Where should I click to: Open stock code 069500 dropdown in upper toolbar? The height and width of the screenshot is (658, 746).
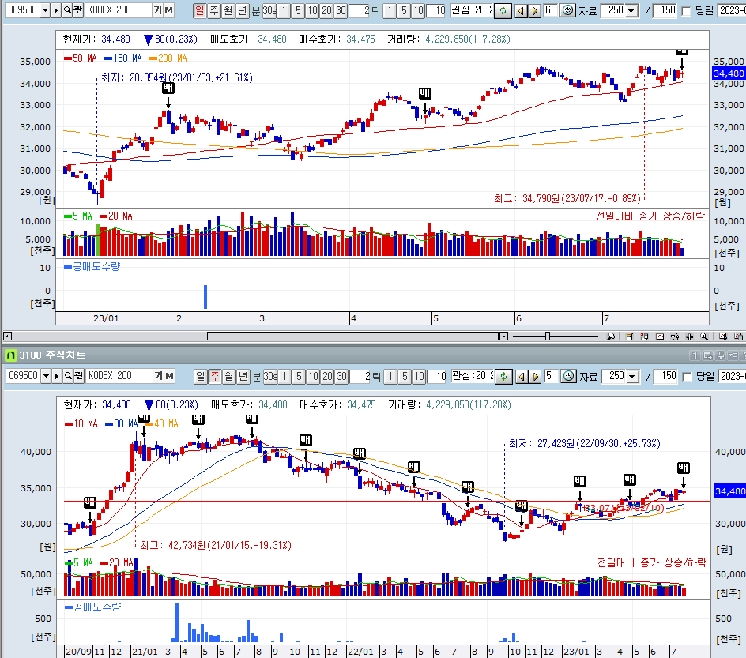pyautogui.click(x=45, y=10)
